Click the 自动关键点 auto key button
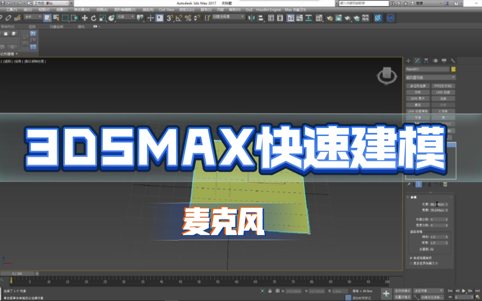 [x=403, y=291]
